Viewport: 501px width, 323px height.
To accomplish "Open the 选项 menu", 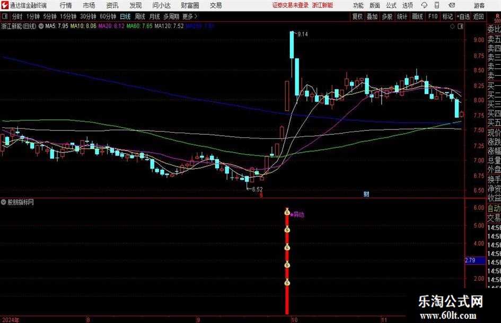I will tap(407, 5).
